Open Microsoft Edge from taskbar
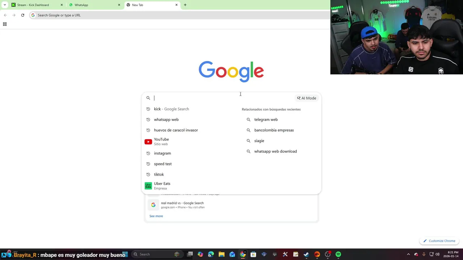 211,254
